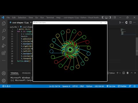Switch to TERMINAL panel tab
Viewport: 138px width, 103px height.
pyautogui.click(x=14, y=73)
